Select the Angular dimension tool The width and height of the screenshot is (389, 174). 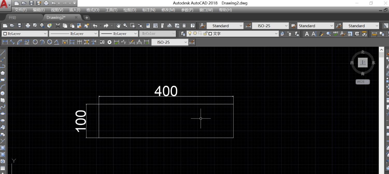(x=56, y=42)
